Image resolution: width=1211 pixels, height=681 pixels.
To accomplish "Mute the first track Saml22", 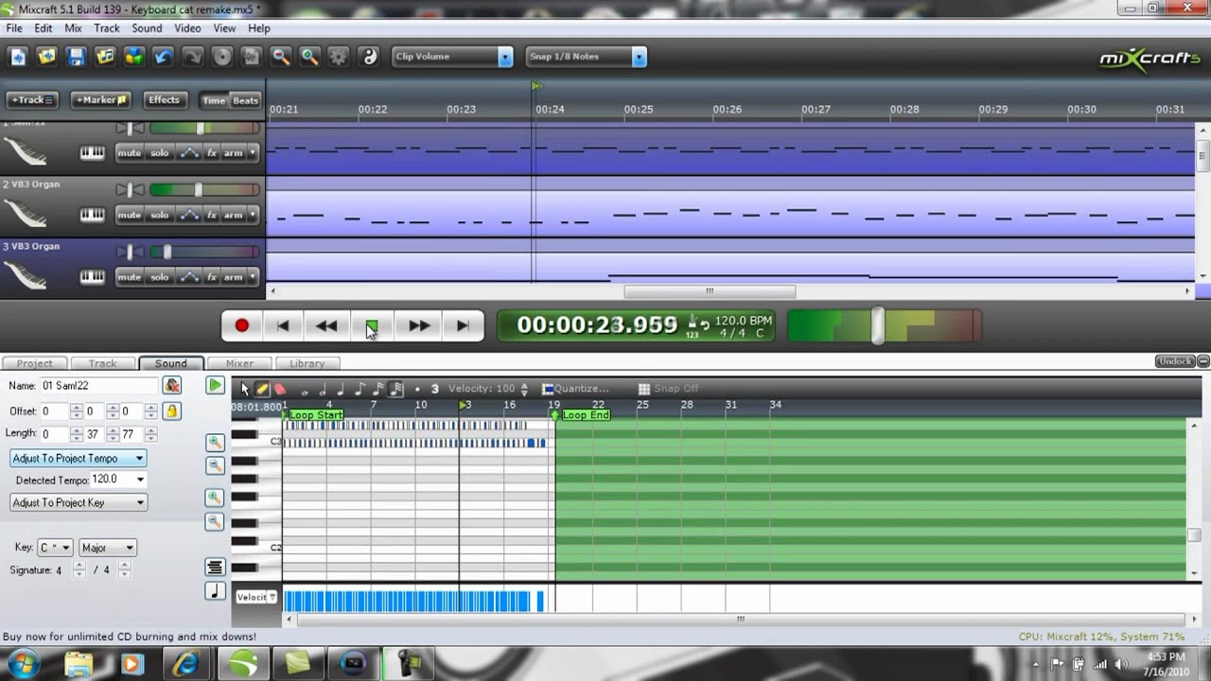I will (130, 152).
